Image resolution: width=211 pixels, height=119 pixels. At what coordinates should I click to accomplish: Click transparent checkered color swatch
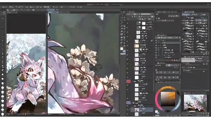123,54
